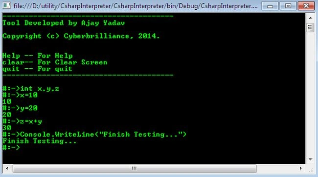318x177 pixels.
Task: Maximize the CsharpInterpreter console window
Action: tap(288, 6)
